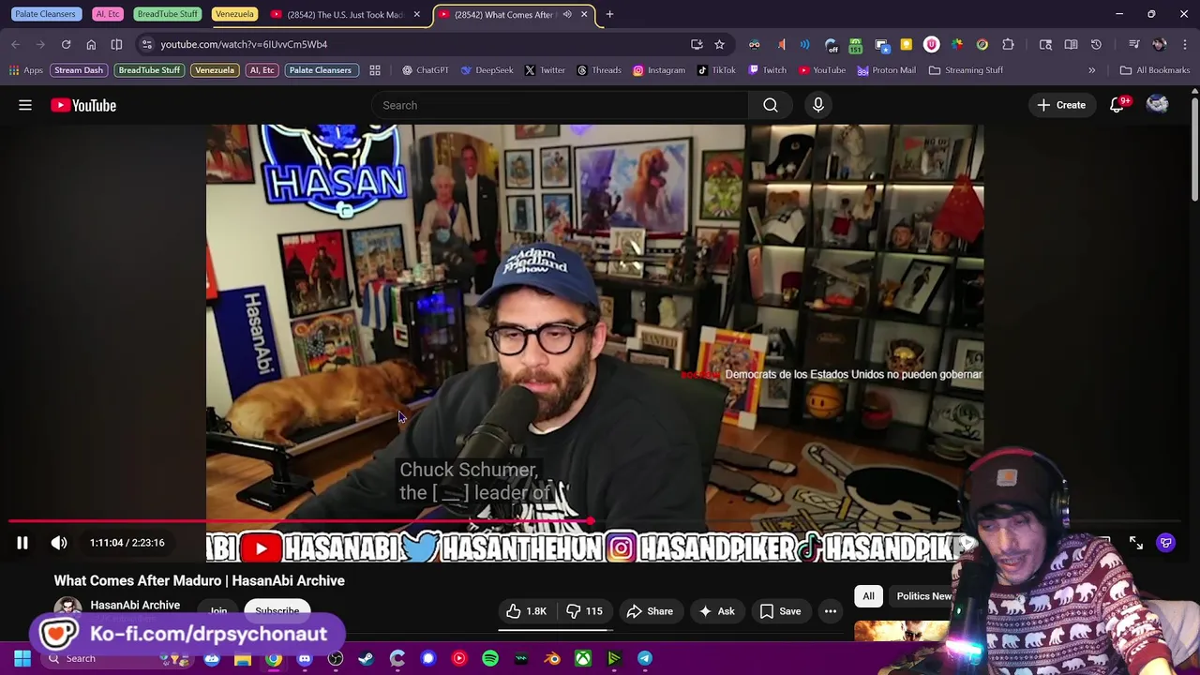Expand the Venezuela tab group
Screen dimensions: 1200x675
234,14
